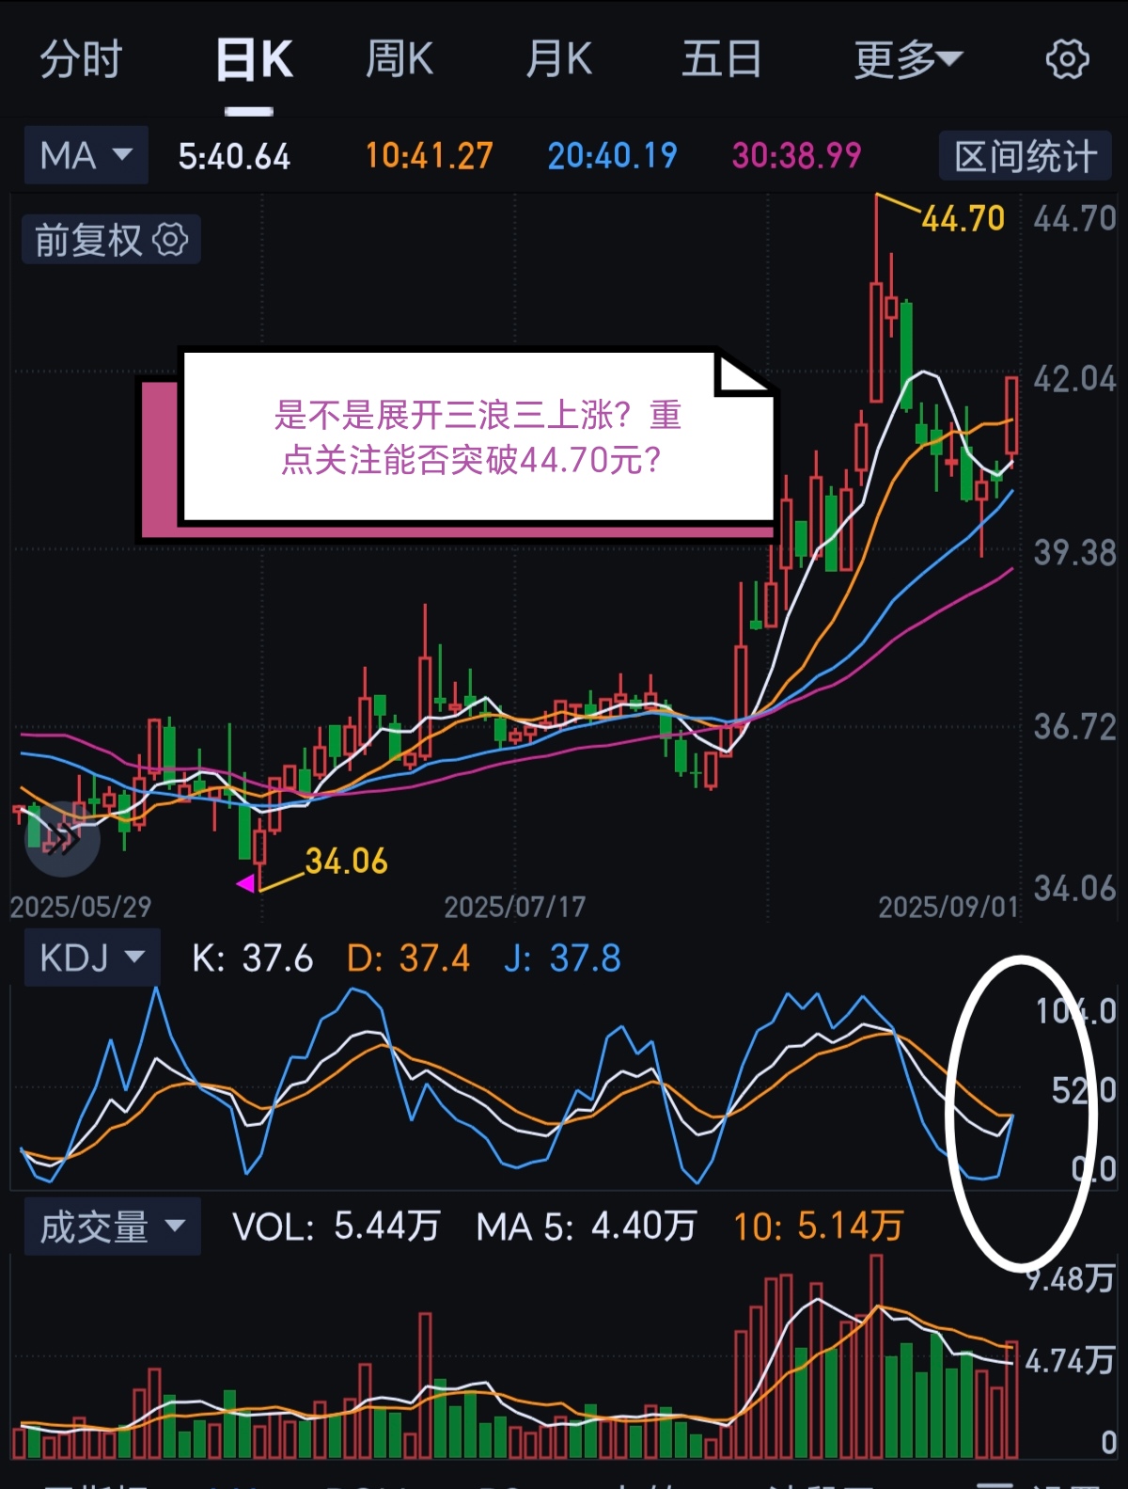Screen dimensions: 1128x1489
Task: Click the annotation note about 44.70元
Action: tap(478, 437)
